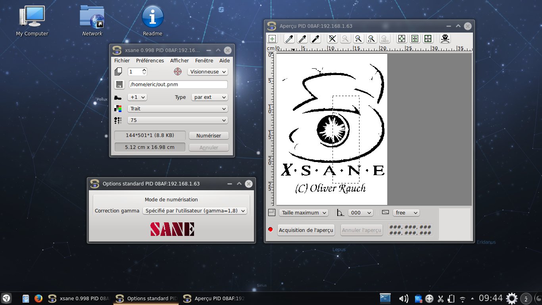Open the Fenêtre menu
The width and height of the screenshot is (542, 305).
pos(204,60)
